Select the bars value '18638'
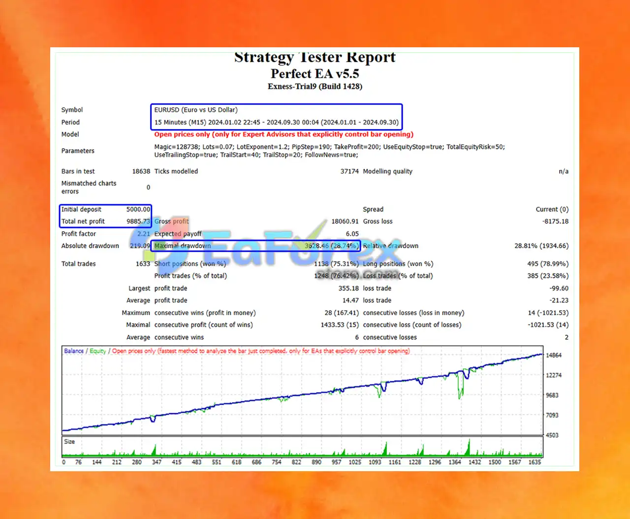This screenshot has width=630, height=519. [141, 171]
